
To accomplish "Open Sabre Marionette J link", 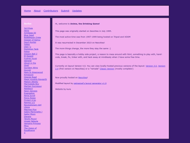I will (x=33, y=112).
